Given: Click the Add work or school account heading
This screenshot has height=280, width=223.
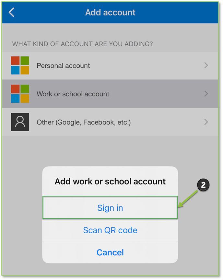Looking at the screenshot, I should tap(110, 181).
